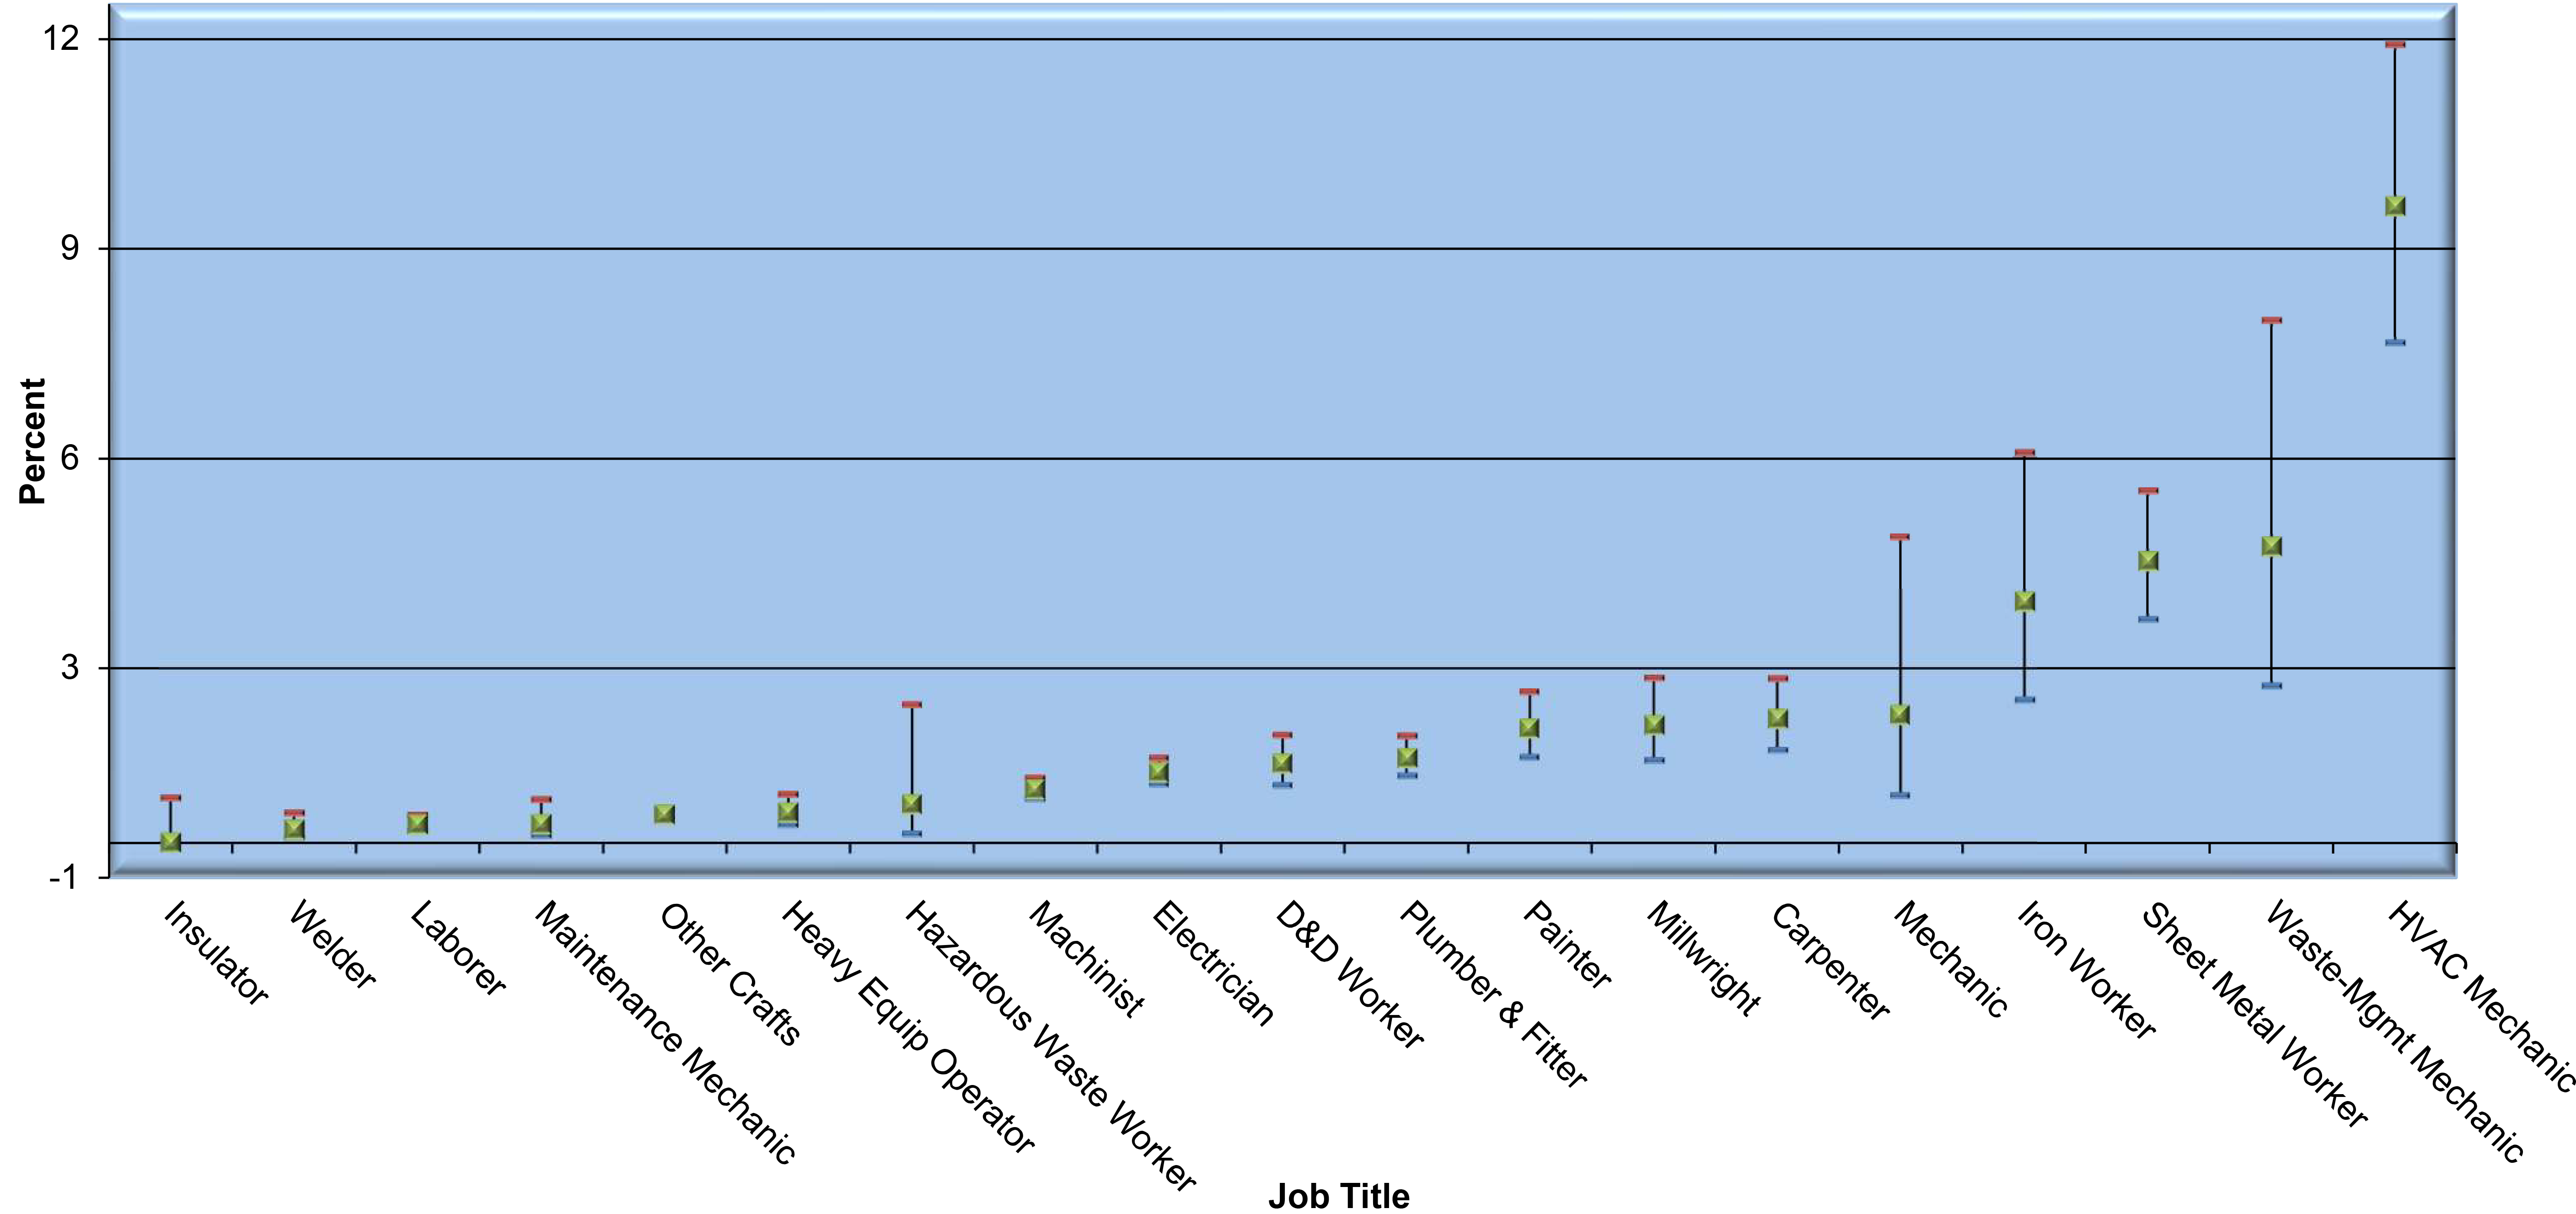Screen dimensions: 2576x1214
Task: Select the Millwright data point marker
Action: point(1654,724)
